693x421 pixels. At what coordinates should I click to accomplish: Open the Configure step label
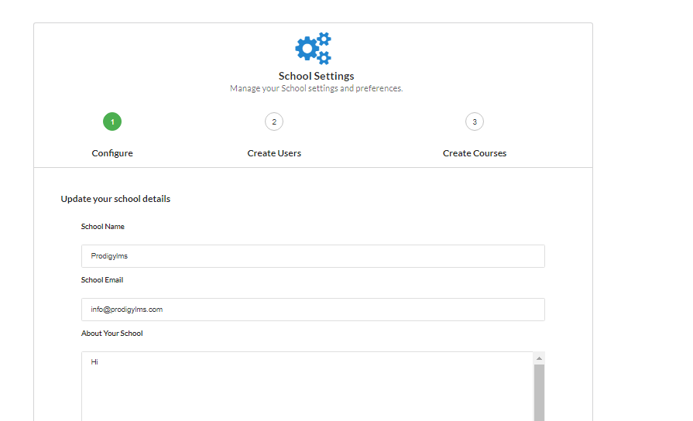[112, 153]
